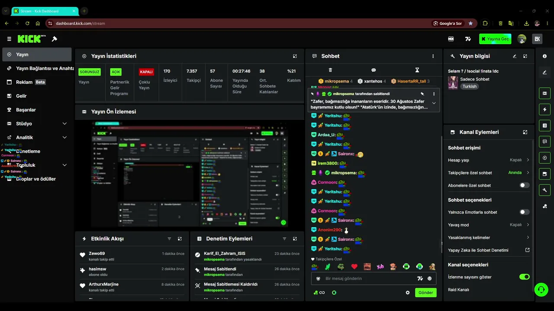
Task: Click Zewo69 in activity feed
Action: click(97, 254)
